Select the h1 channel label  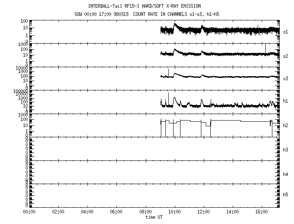(x=286, y=102)
